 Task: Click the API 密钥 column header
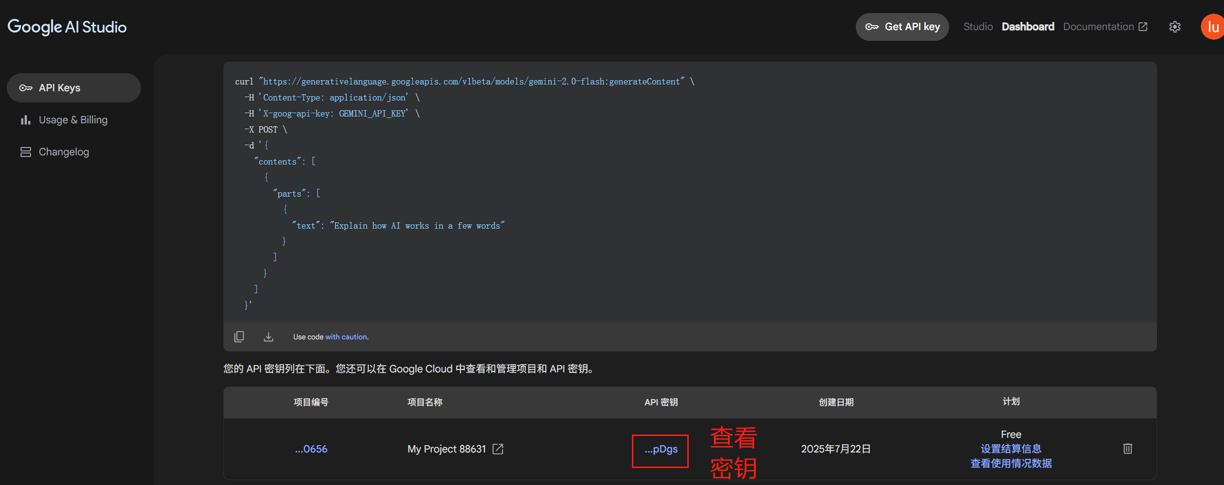[661, 402]
